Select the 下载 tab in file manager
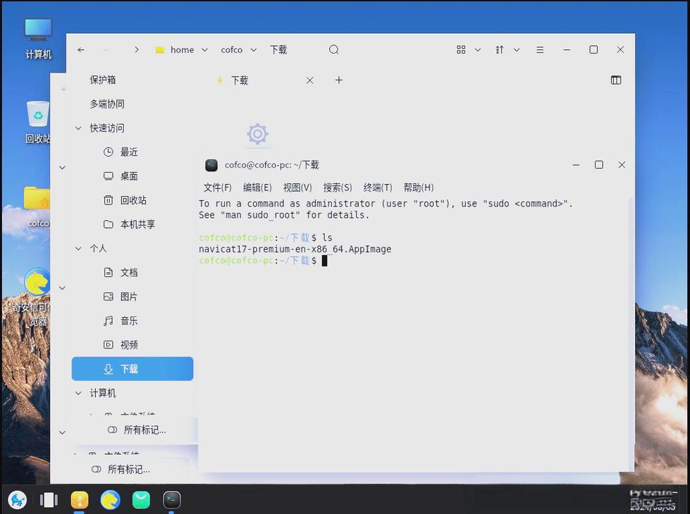 click(x=238, y=80)
